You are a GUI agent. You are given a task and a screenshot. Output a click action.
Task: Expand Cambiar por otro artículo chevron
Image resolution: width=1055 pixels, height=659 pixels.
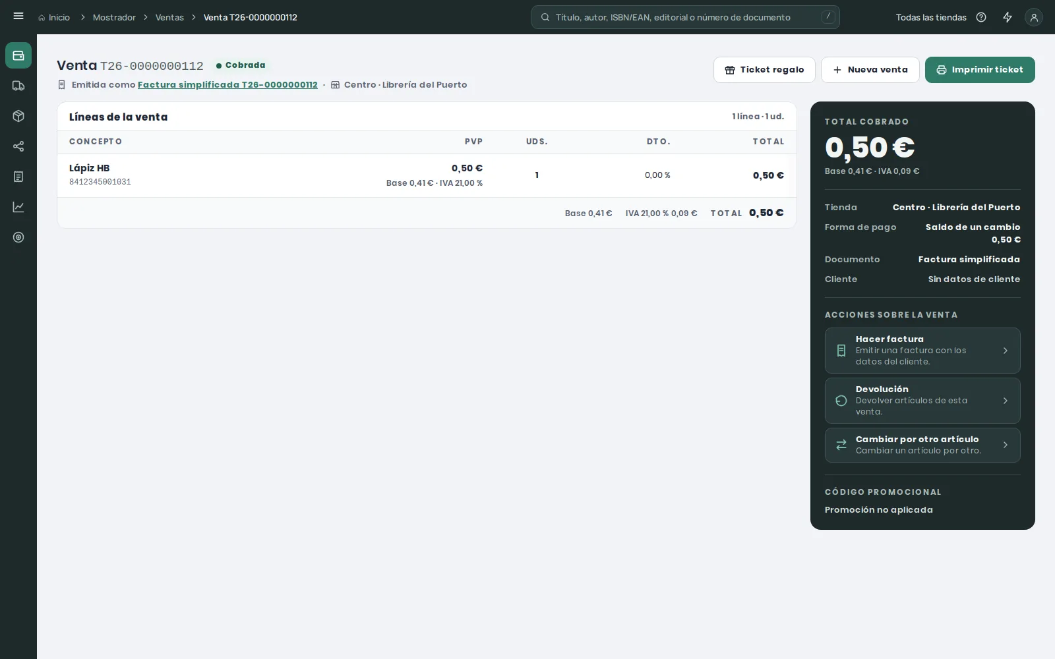tap(1006, 445)
